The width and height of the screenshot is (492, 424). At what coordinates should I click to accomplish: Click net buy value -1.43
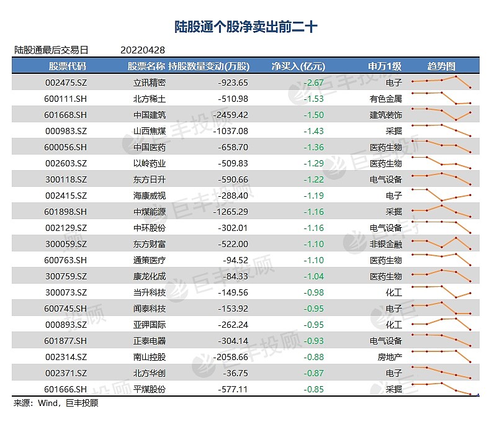(313, 131)
